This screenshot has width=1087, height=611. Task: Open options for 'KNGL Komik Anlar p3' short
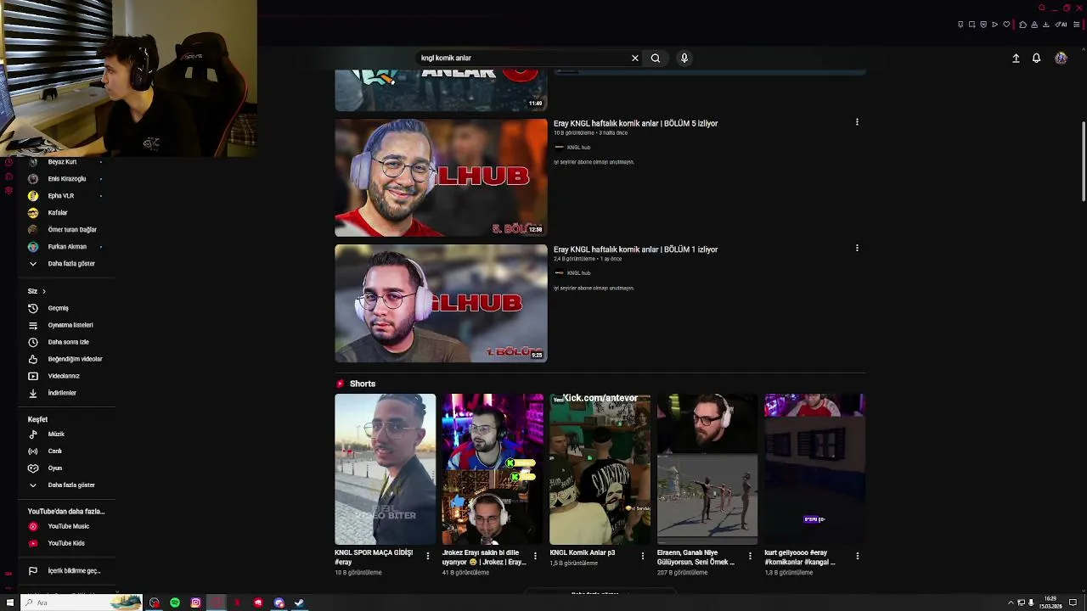[x=642, y=556]
